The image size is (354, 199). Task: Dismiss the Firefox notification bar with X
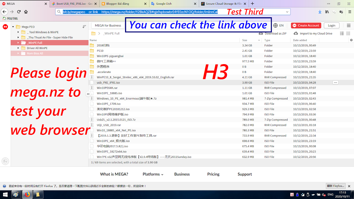pyautogui.click(x=350, y=186)
